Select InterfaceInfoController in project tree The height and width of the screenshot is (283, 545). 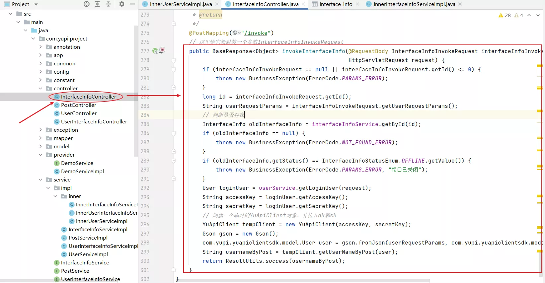[x=88, y=97]
